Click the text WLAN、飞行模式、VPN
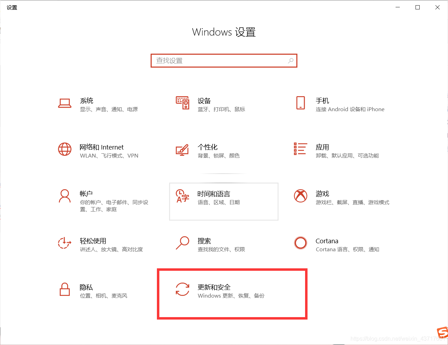This screenshot has width=448, height=345. [x=109, y=156]
